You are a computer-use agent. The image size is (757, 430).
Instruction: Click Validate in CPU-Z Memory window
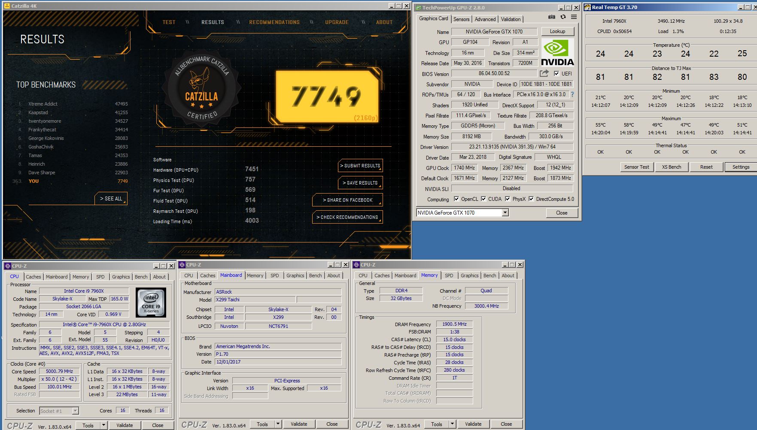pos(473,424)
